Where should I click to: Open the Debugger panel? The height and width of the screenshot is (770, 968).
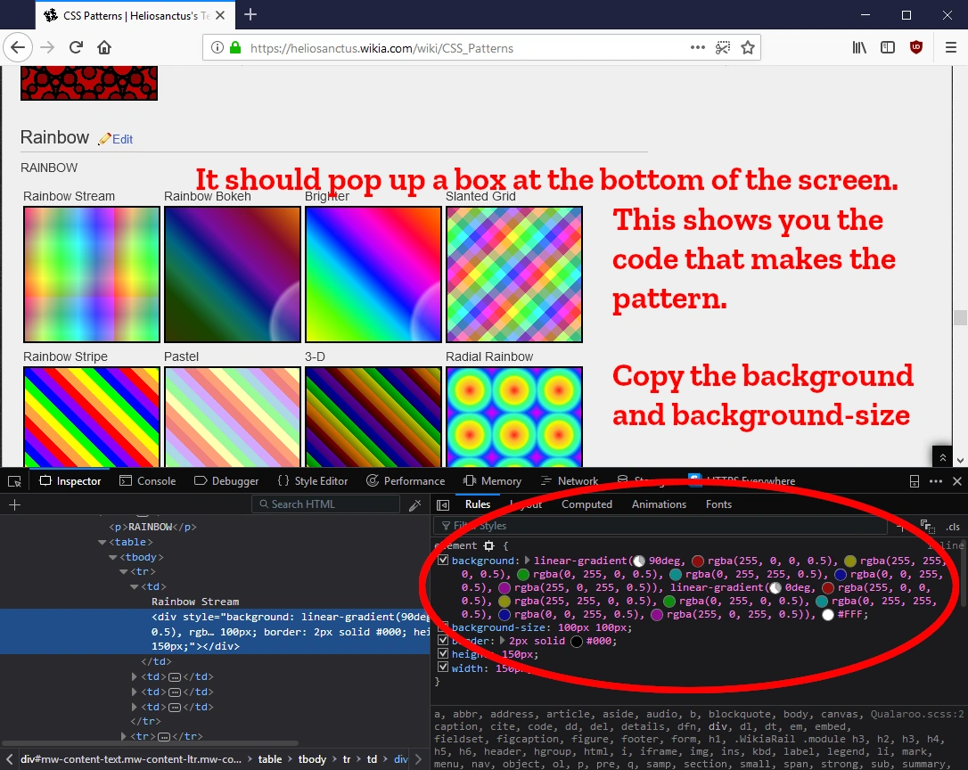226,481
